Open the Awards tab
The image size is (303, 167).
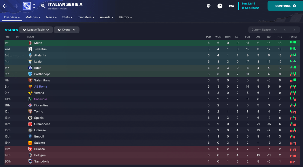pyautogui.click(x=107, y=17)
